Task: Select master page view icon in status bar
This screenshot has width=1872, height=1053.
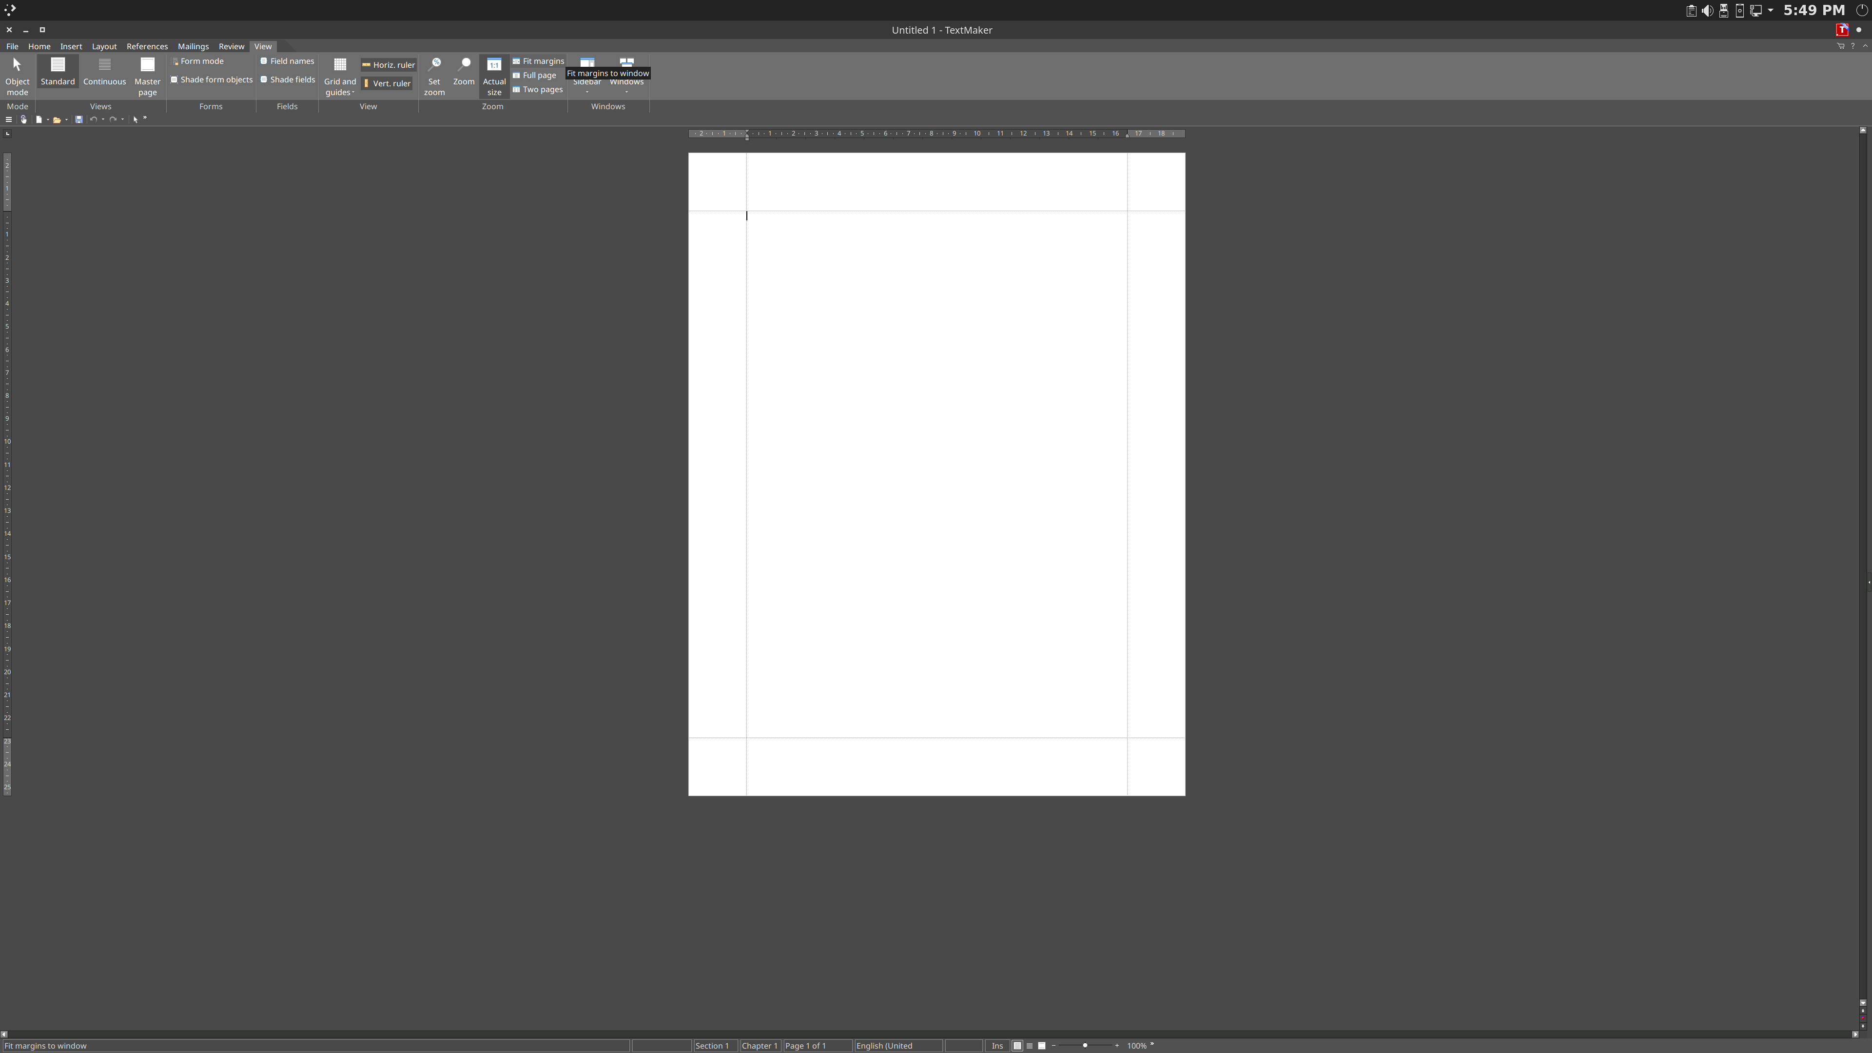Action: 1041,1046
